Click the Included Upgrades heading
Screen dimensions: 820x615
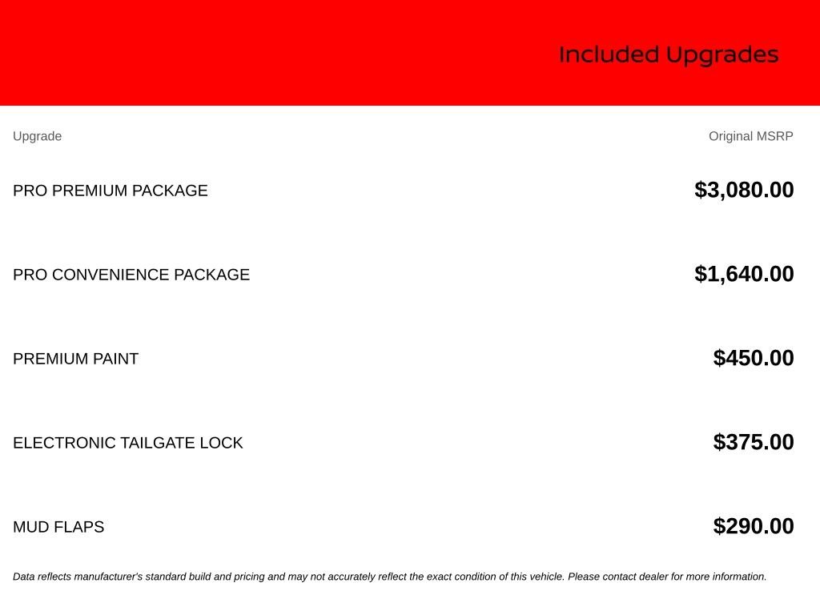pos(669,55)
